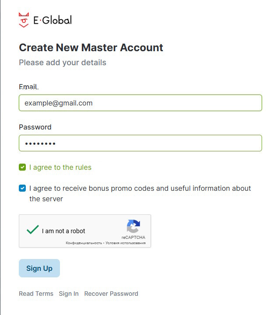Focus the Email input field

pos(140,103)
